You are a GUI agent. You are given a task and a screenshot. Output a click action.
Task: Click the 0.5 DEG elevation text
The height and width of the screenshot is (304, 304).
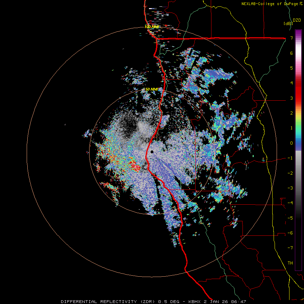169,302
